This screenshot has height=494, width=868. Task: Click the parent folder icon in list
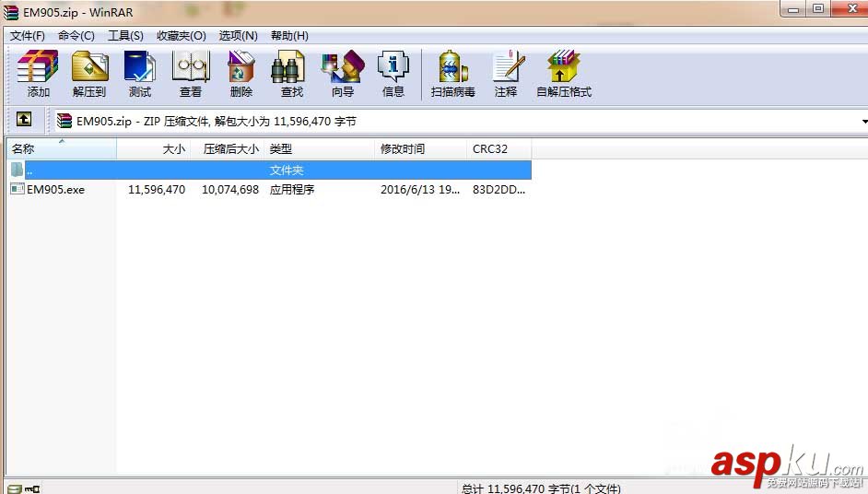click(18, 170)
